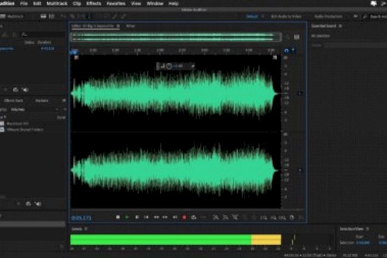The height and width of the screenshot is (258, 387).
Task: Click the red Record button
Action: click(x=184, y=217)
